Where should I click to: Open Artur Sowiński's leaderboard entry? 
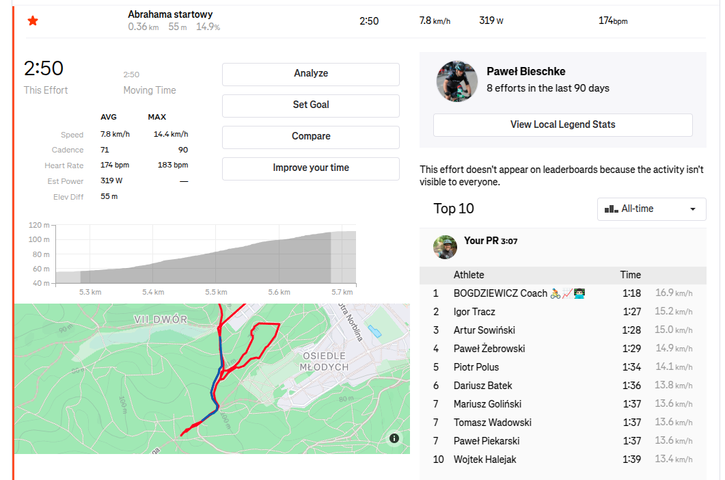pos(484,330)
